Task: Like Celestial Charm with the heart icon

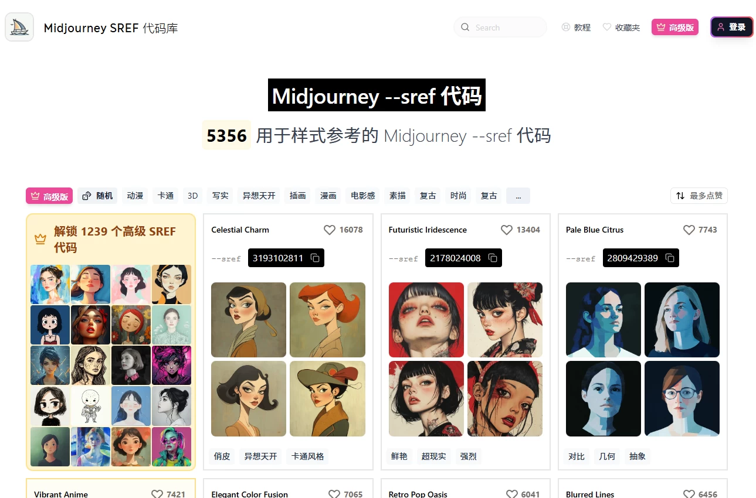Action: click(x=330, y=230)
